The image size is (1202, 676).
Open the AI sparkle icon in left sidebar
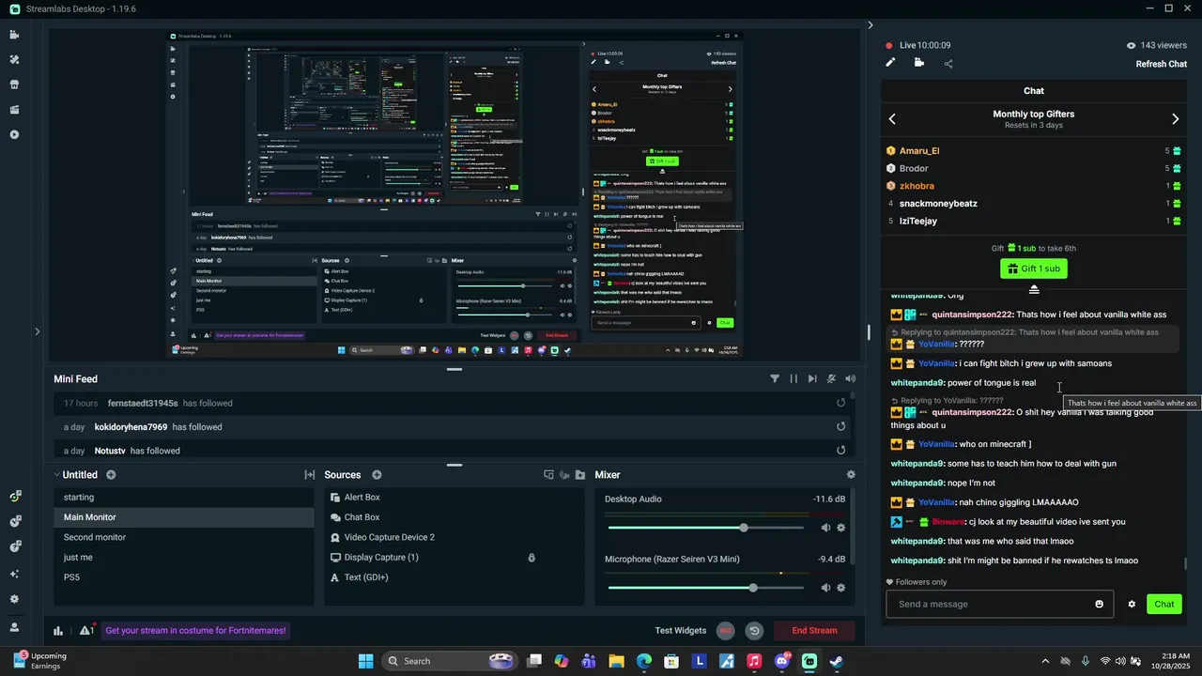click(x=14, y=574)
